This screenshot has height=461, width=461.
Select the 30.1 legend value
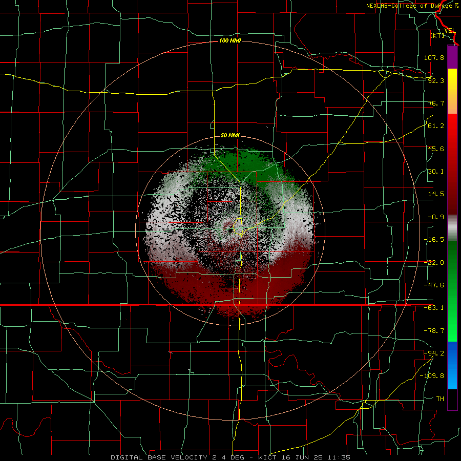point(436,172)
